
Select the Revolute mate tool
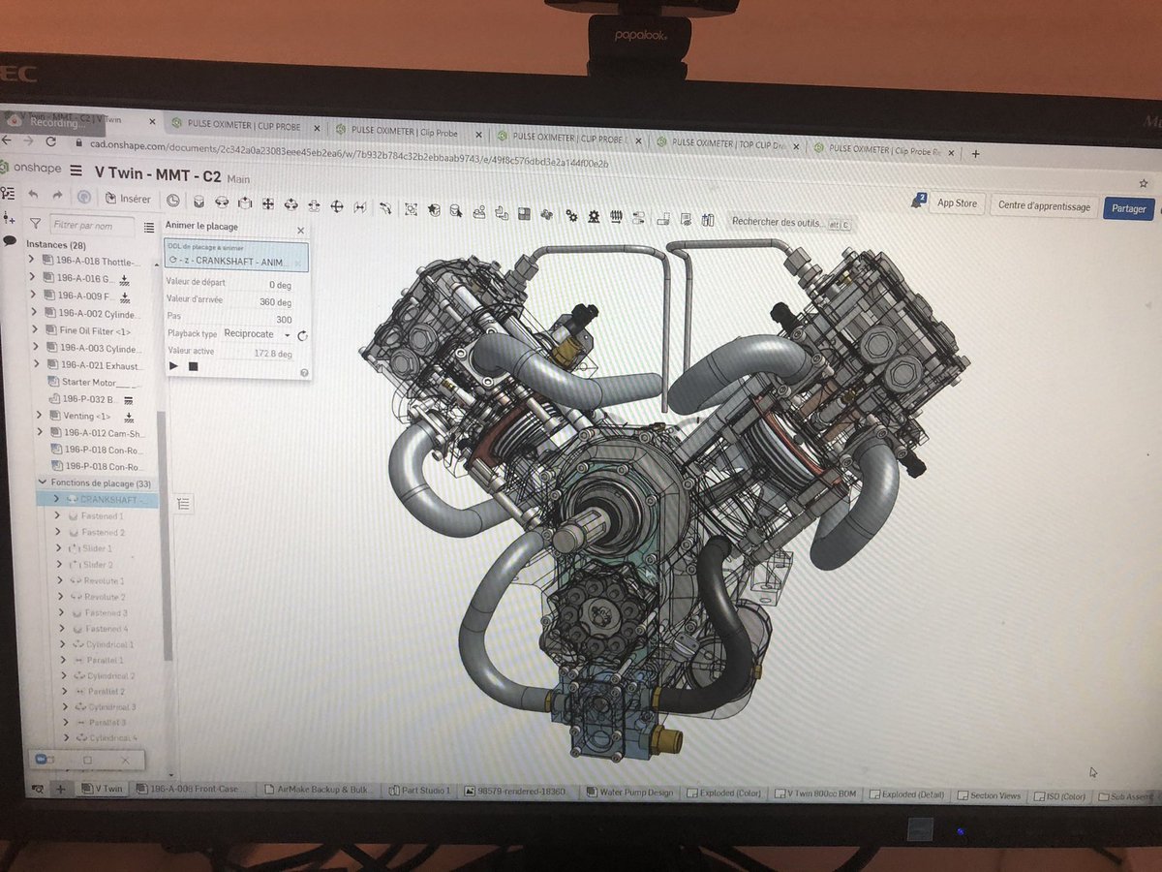(222, 202)
